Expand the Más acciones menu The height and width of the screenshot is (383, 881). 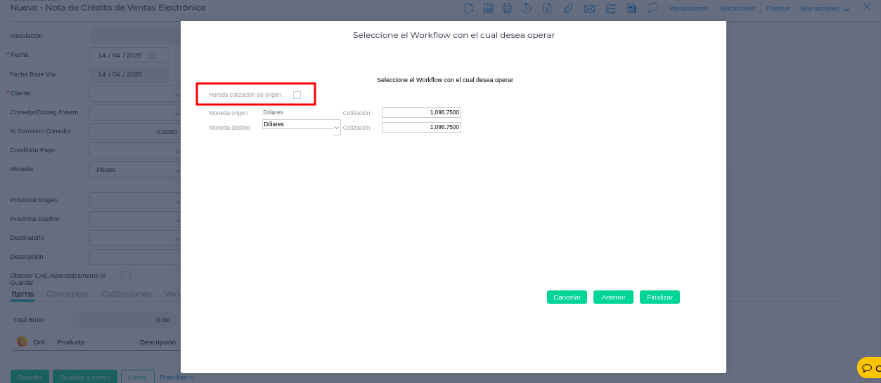(x=825, y=8)
